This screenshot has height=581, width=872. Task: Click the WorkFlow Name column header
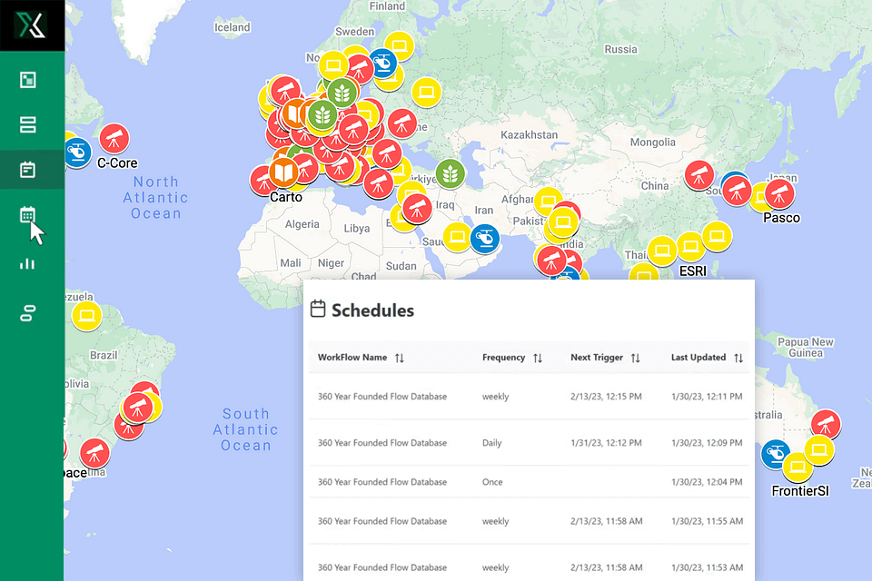pos(352,358)
